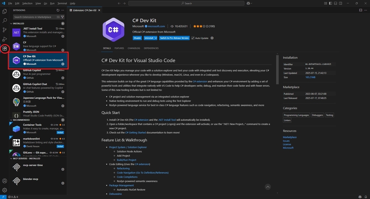The image size is (370, 199).
Task: Switch to the CHANGELOG tab
Action: [x=134, y=48]
